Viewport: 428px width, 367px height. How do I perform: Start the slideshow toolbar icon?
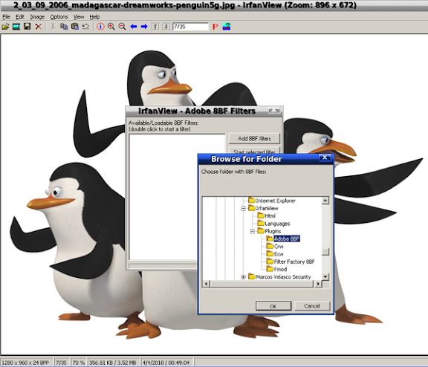pos(16,27)
